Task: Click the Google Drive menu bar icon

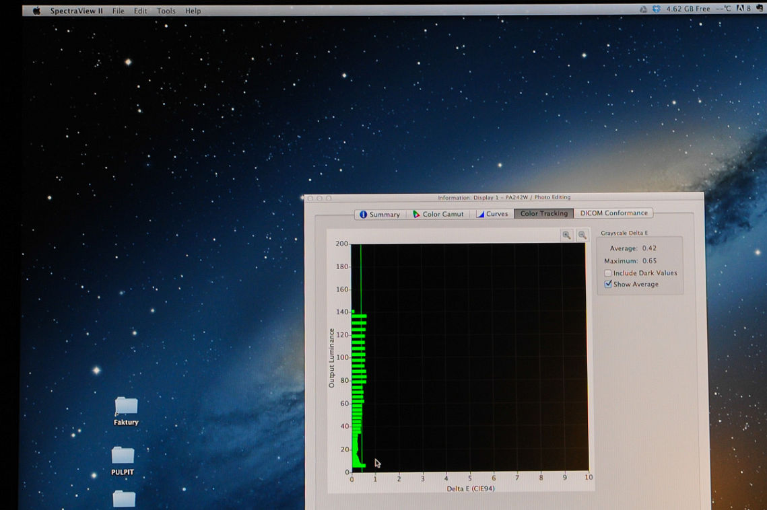Action: (x=643, y=9)
